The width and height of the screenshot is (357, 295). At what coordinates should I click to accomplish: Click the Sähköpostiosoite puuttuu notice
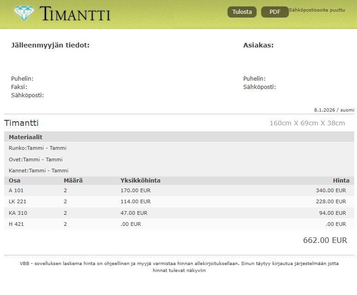(316, 10)
